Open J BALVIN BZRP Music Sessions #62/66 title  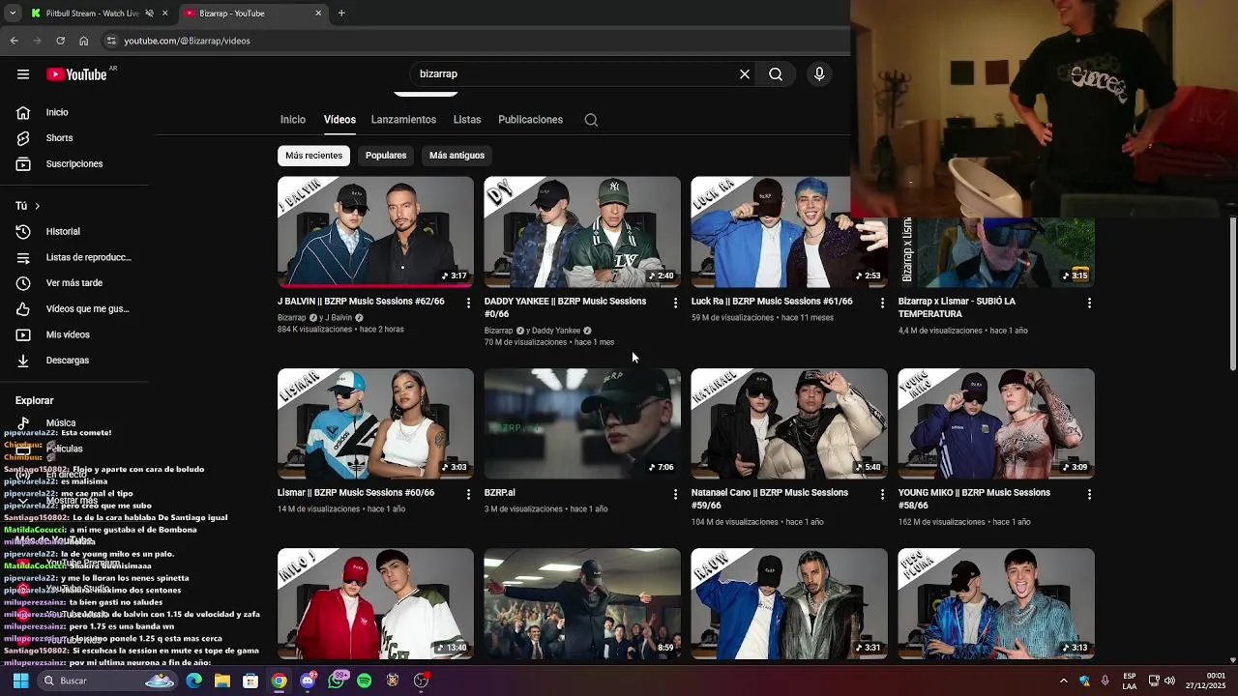click(361, 302)
